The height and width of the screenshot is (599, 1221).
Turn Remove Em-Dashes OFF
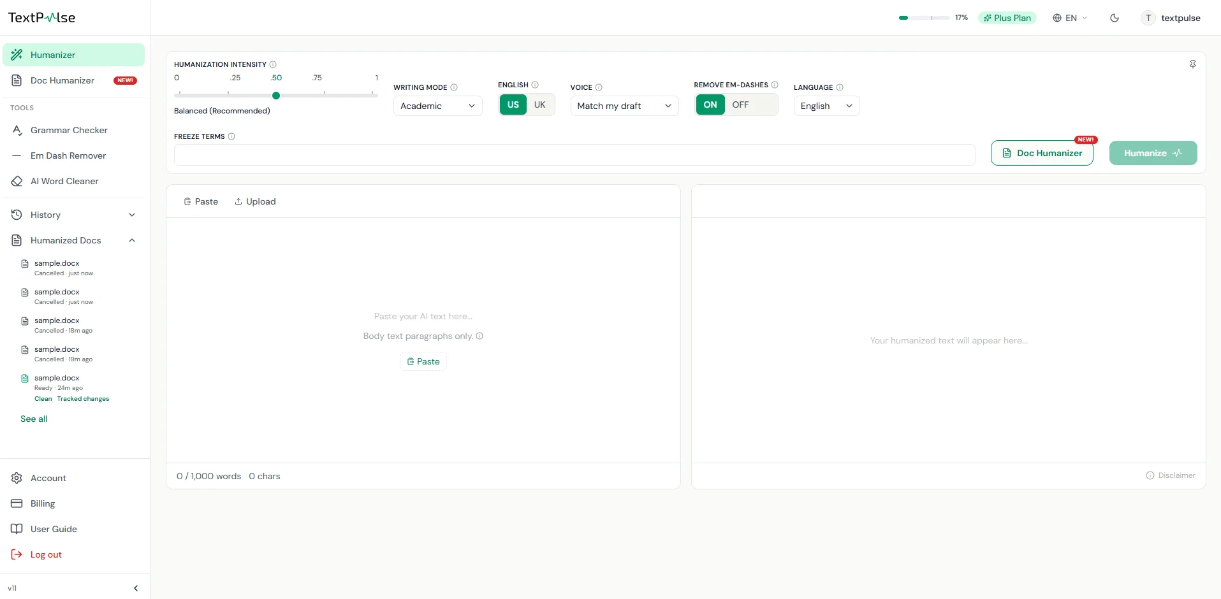point(741,105)
